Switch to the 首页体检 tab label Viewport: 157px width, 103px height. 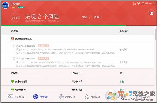[19, 97]
